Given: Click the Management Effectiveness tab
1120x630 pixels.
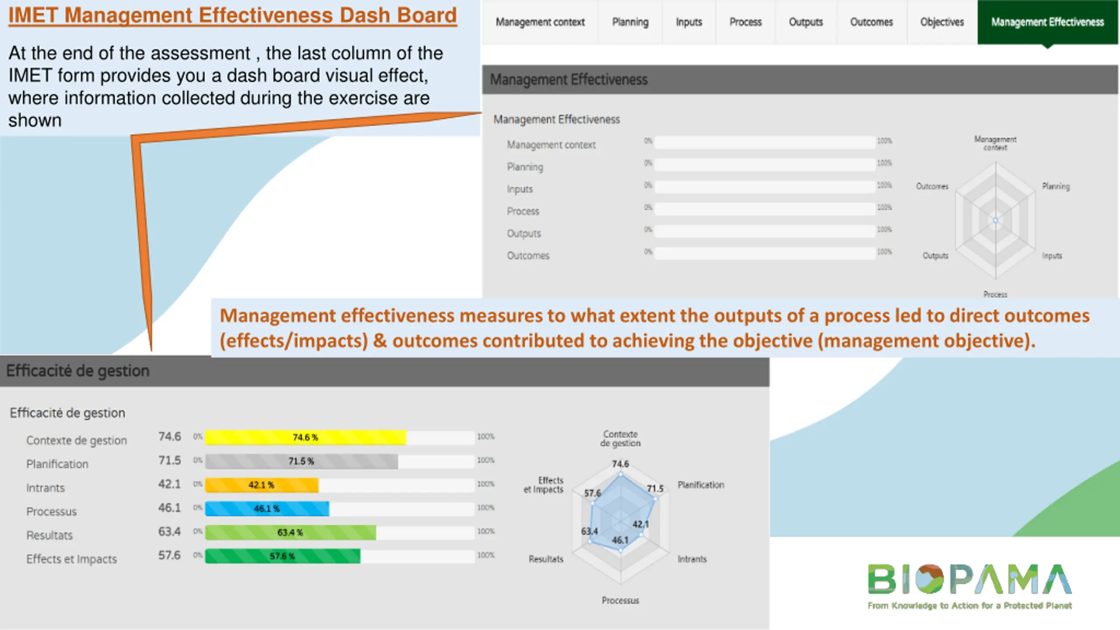Looking at the screenshot, I should pyautogui.click(x=1047, y=22).
